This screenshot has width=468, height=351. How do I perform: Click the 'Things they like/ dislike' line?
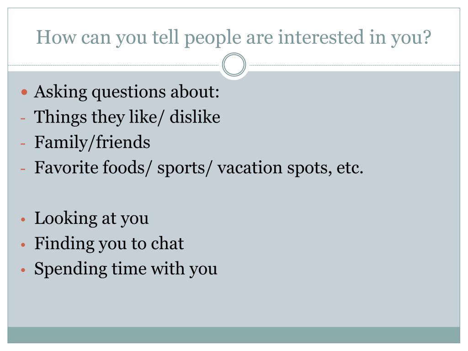(x=127, y=117)
